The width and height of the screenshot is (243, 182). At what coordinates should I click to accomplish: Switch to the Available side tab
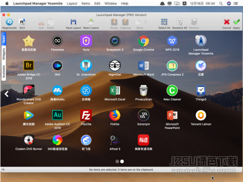[x=4, y=71]
